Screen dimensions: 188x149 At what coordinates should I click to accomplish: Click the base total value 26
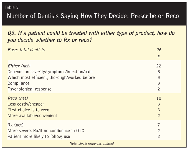pyautogui.click(x=159, y=50)
